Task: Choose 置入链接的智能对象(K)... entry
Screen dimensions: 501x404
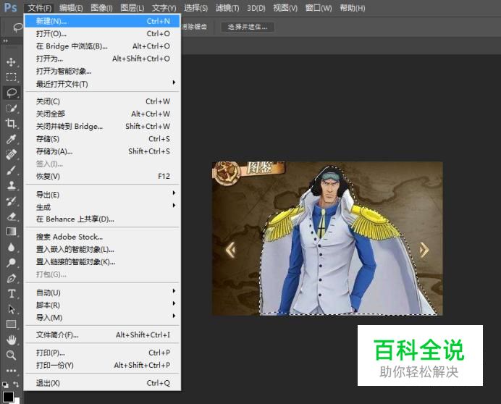Action: coord(102,262)
